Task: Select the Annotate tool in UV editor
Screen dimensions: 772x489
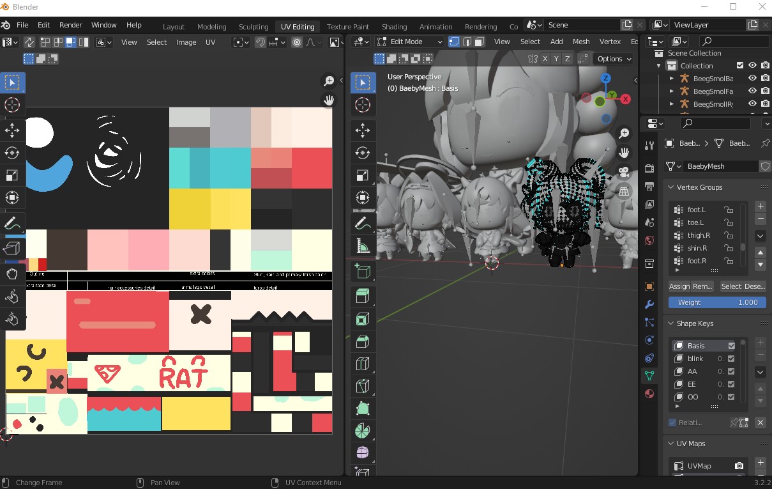Action: tap(12, 223)
